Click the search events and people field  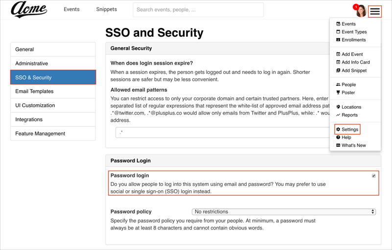(x=198, y=10)
